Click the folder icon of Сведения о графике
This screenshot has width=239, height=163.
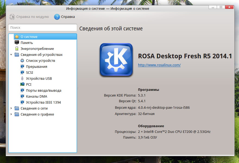click(x=17, y=114)
